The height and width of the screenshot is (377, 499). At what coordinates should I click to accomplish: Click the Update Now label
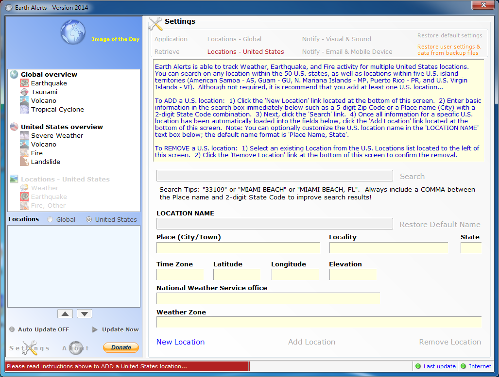[120, 329]
